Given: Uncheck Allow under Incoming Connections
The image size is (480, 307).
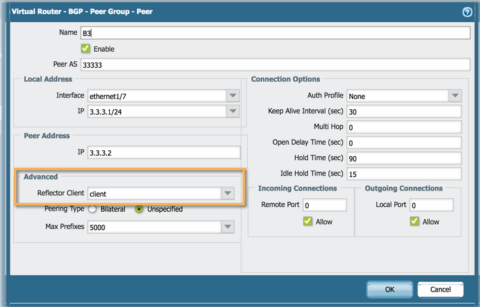Looking at the screenshot, I should [307, 222].
